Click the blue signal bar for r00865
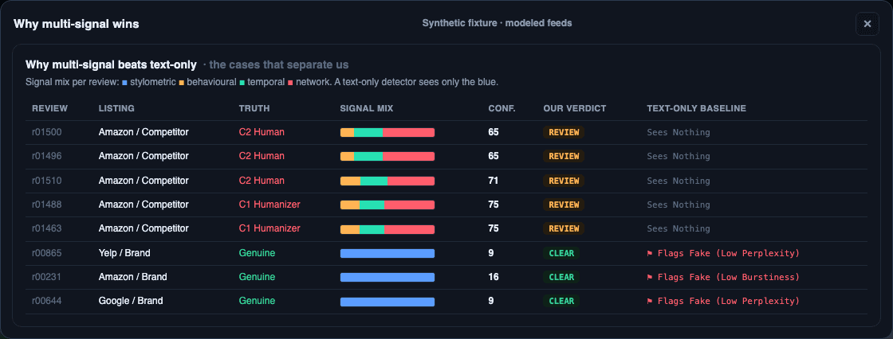 click(387, 253)
